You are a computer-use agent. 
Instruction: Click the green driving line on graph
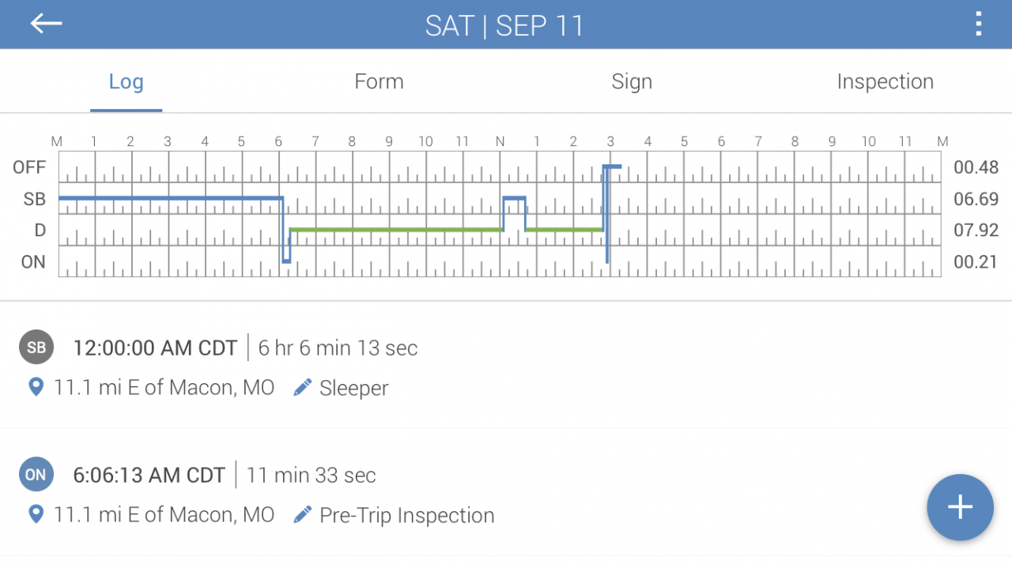pos(395,230)
